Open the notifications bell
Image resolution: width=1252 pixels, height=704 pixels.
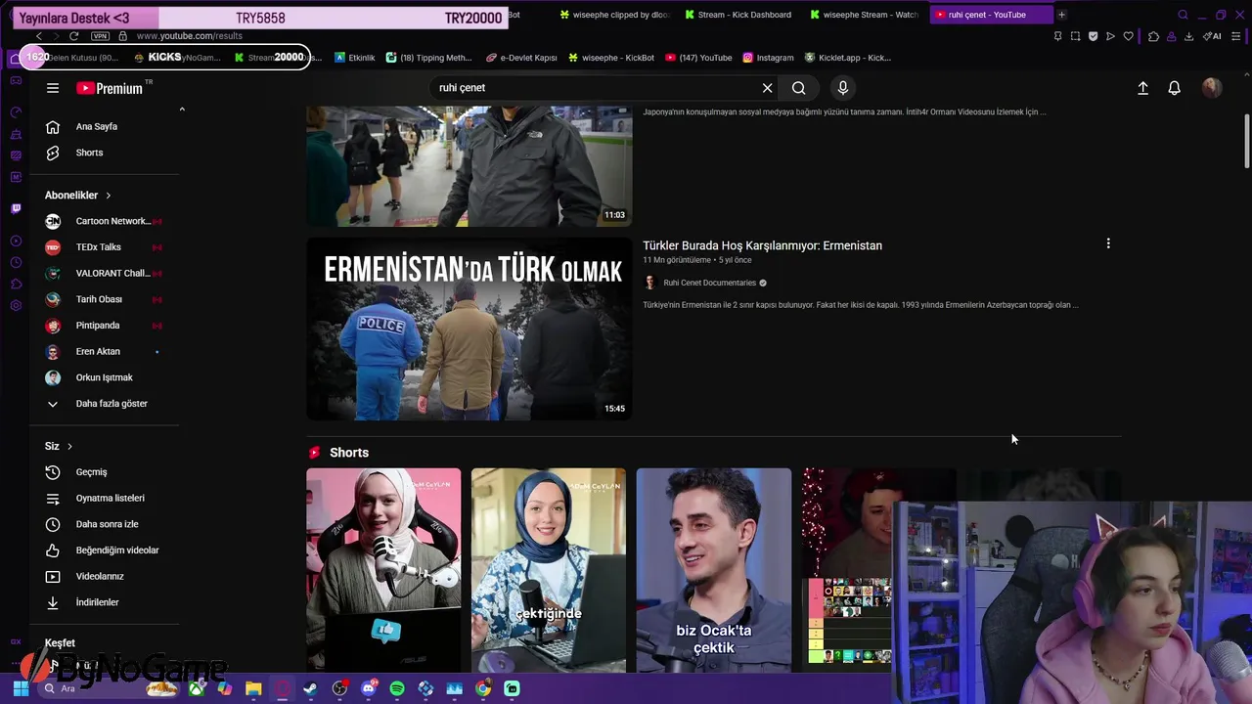click(x=1175, y=88)
